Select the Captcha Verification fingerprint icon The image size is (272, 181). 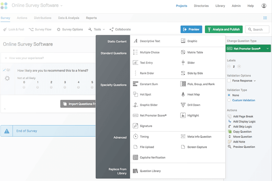tap(136, 158)
